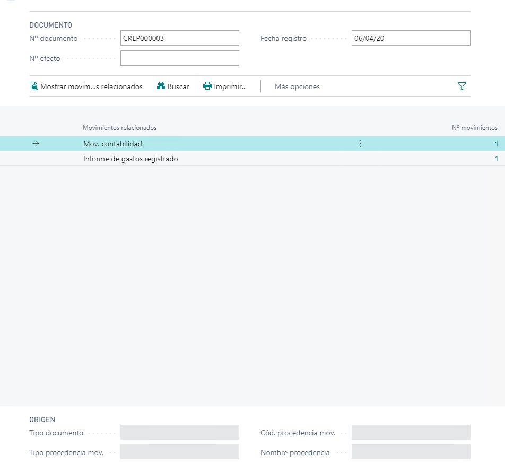Viewport: 505px width, 463px height.
Task: Open the 1 link for Mov. contabilidad
Action: (495, 143)
